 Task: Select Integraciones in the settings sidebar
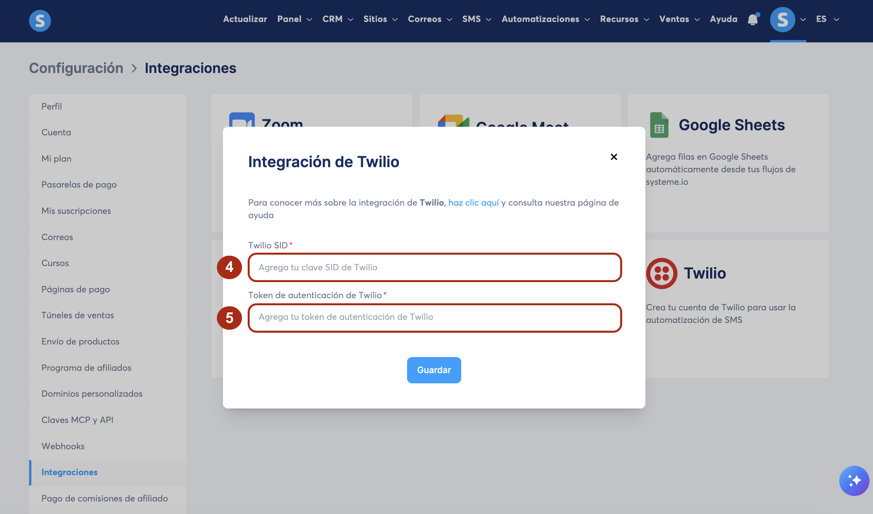click(x=108, y=472)
